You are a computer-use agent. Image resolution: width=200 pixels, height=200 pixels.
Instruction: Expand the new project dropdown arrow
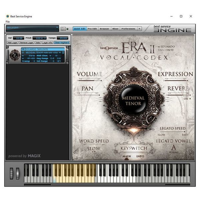(x=57, y=27)
